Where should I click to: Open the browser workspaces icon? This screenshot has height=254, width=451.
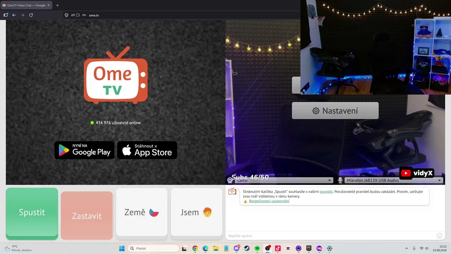6,15
